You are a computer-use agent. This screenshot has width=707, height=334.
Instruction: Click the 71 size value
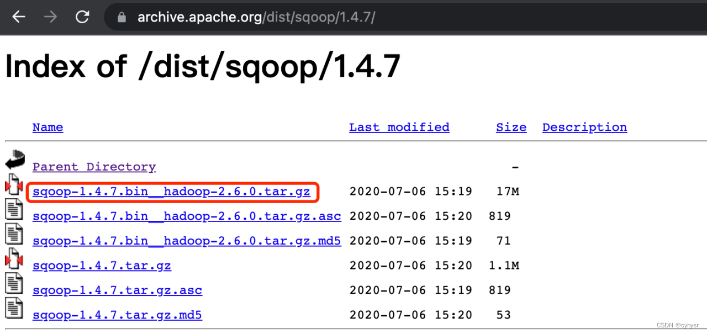503,241
